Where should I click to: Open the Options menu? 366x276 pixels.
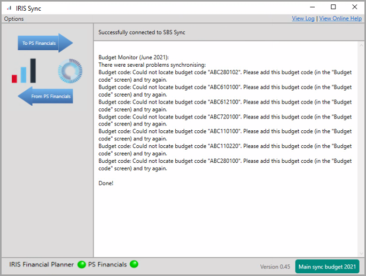(x=14, y=19)
